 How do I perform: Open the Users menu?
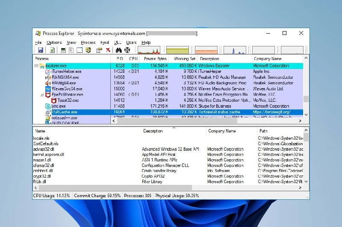coord(131,42)
